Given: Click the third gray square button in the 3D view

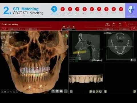Looking at the screenshot, I should 61,91.
